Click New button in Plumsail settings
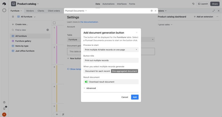Image resolution: width=222 pixels, height=117 pixels. (74, 58)
